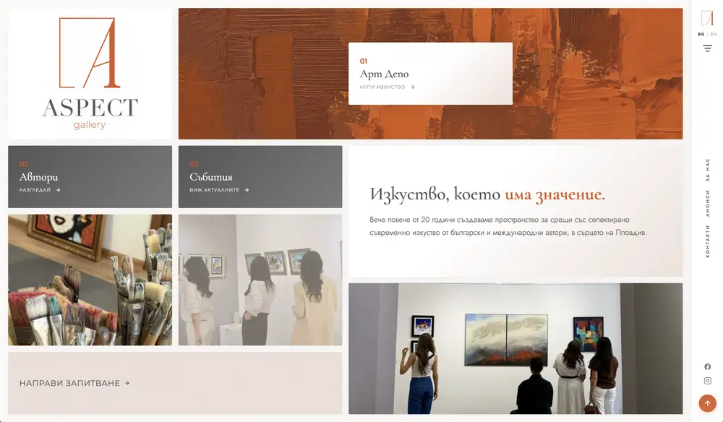Image resolution: width=723 pixels, height=422 pixels.
Task: Click arrow next to НАПРАВИ ЗАПИТВАНЕ
Action: 127,383
